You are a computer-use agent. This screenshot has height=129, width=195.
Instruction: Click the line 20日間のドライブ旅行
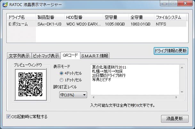click(x=109, y=75)
